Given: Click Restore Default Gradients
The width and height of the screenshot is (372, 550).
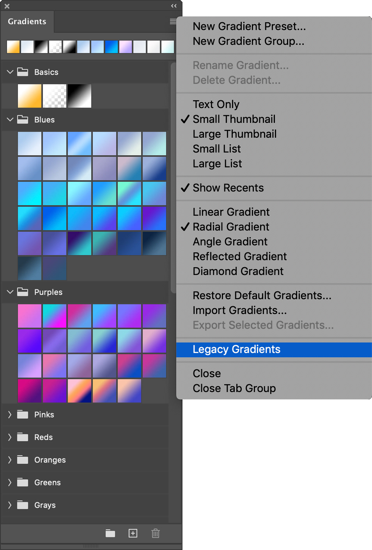Looking at the screenshot, I should pyautogui.click(x=262, y=296).
